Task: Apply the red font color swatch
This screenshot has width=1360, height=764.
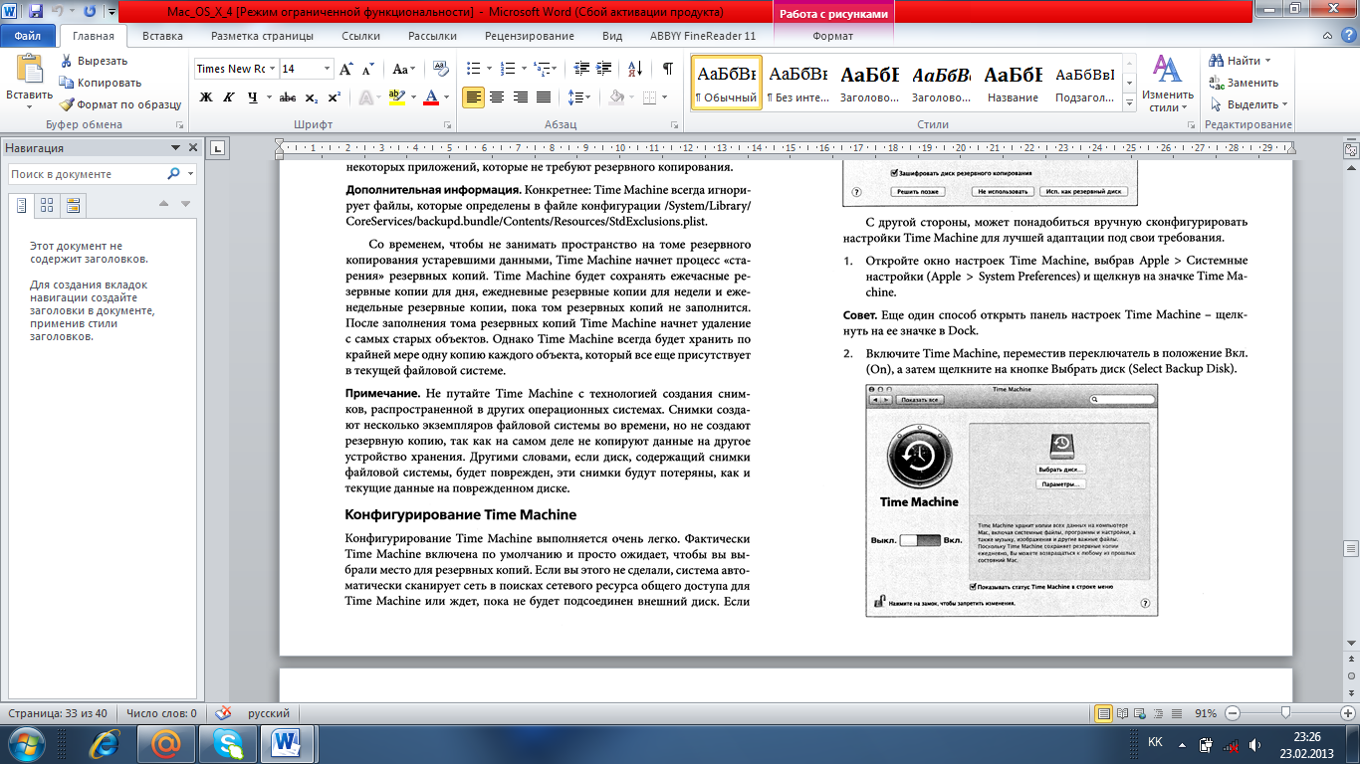Action: 430,97
